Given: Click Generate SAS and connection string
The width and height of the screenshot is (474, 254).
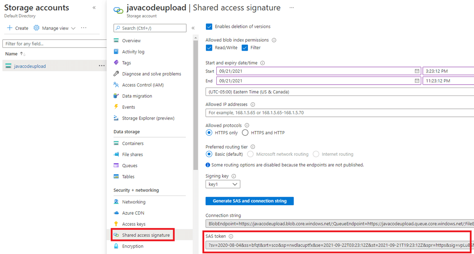Looking at the screenshot, I should click(249, 201).
